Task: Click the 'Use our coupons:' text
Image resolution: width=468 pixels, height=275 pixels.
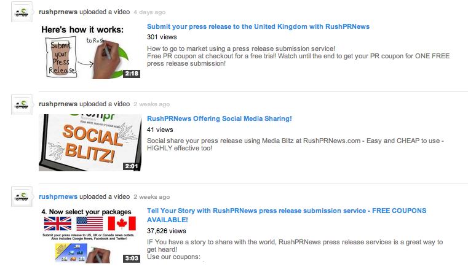Action: click(x=173, y=257)
